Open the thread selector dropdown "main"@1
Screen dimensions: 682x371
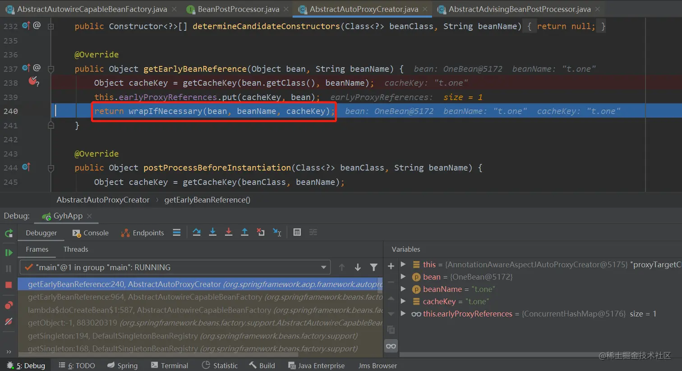175,267
